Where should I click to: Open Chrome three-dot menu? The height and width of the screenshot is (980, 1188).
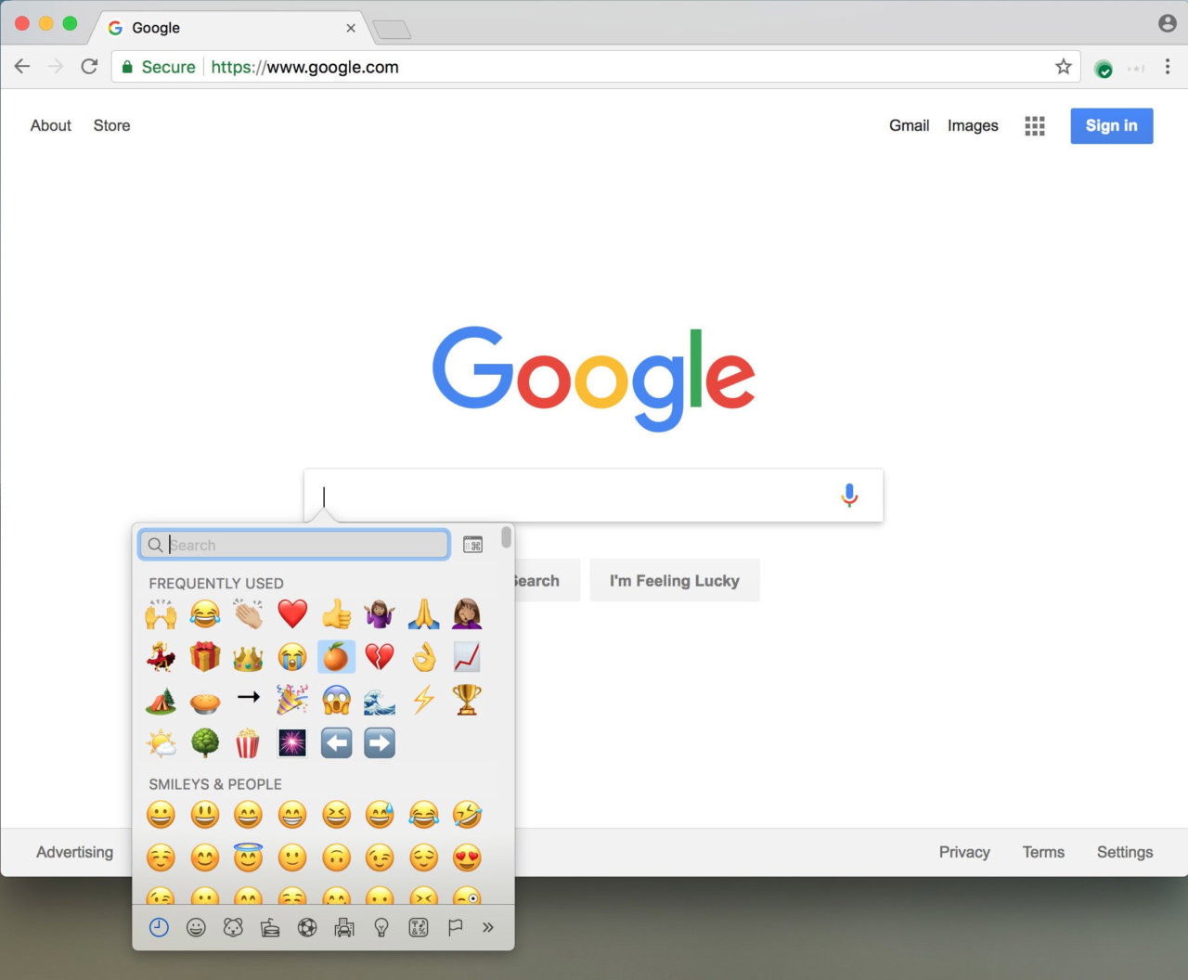pyautogui.click(x=1168, y=67)
